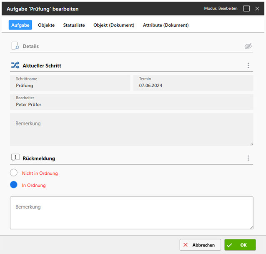
Task: Click the Abbrechen button
Action: pos(200,245)
